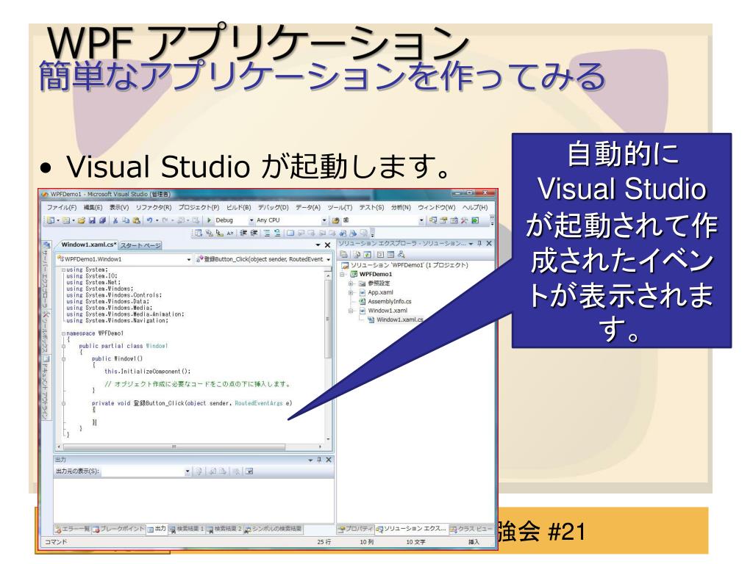
Task: Collapse the using directives code block
Action: coord(63,270)
